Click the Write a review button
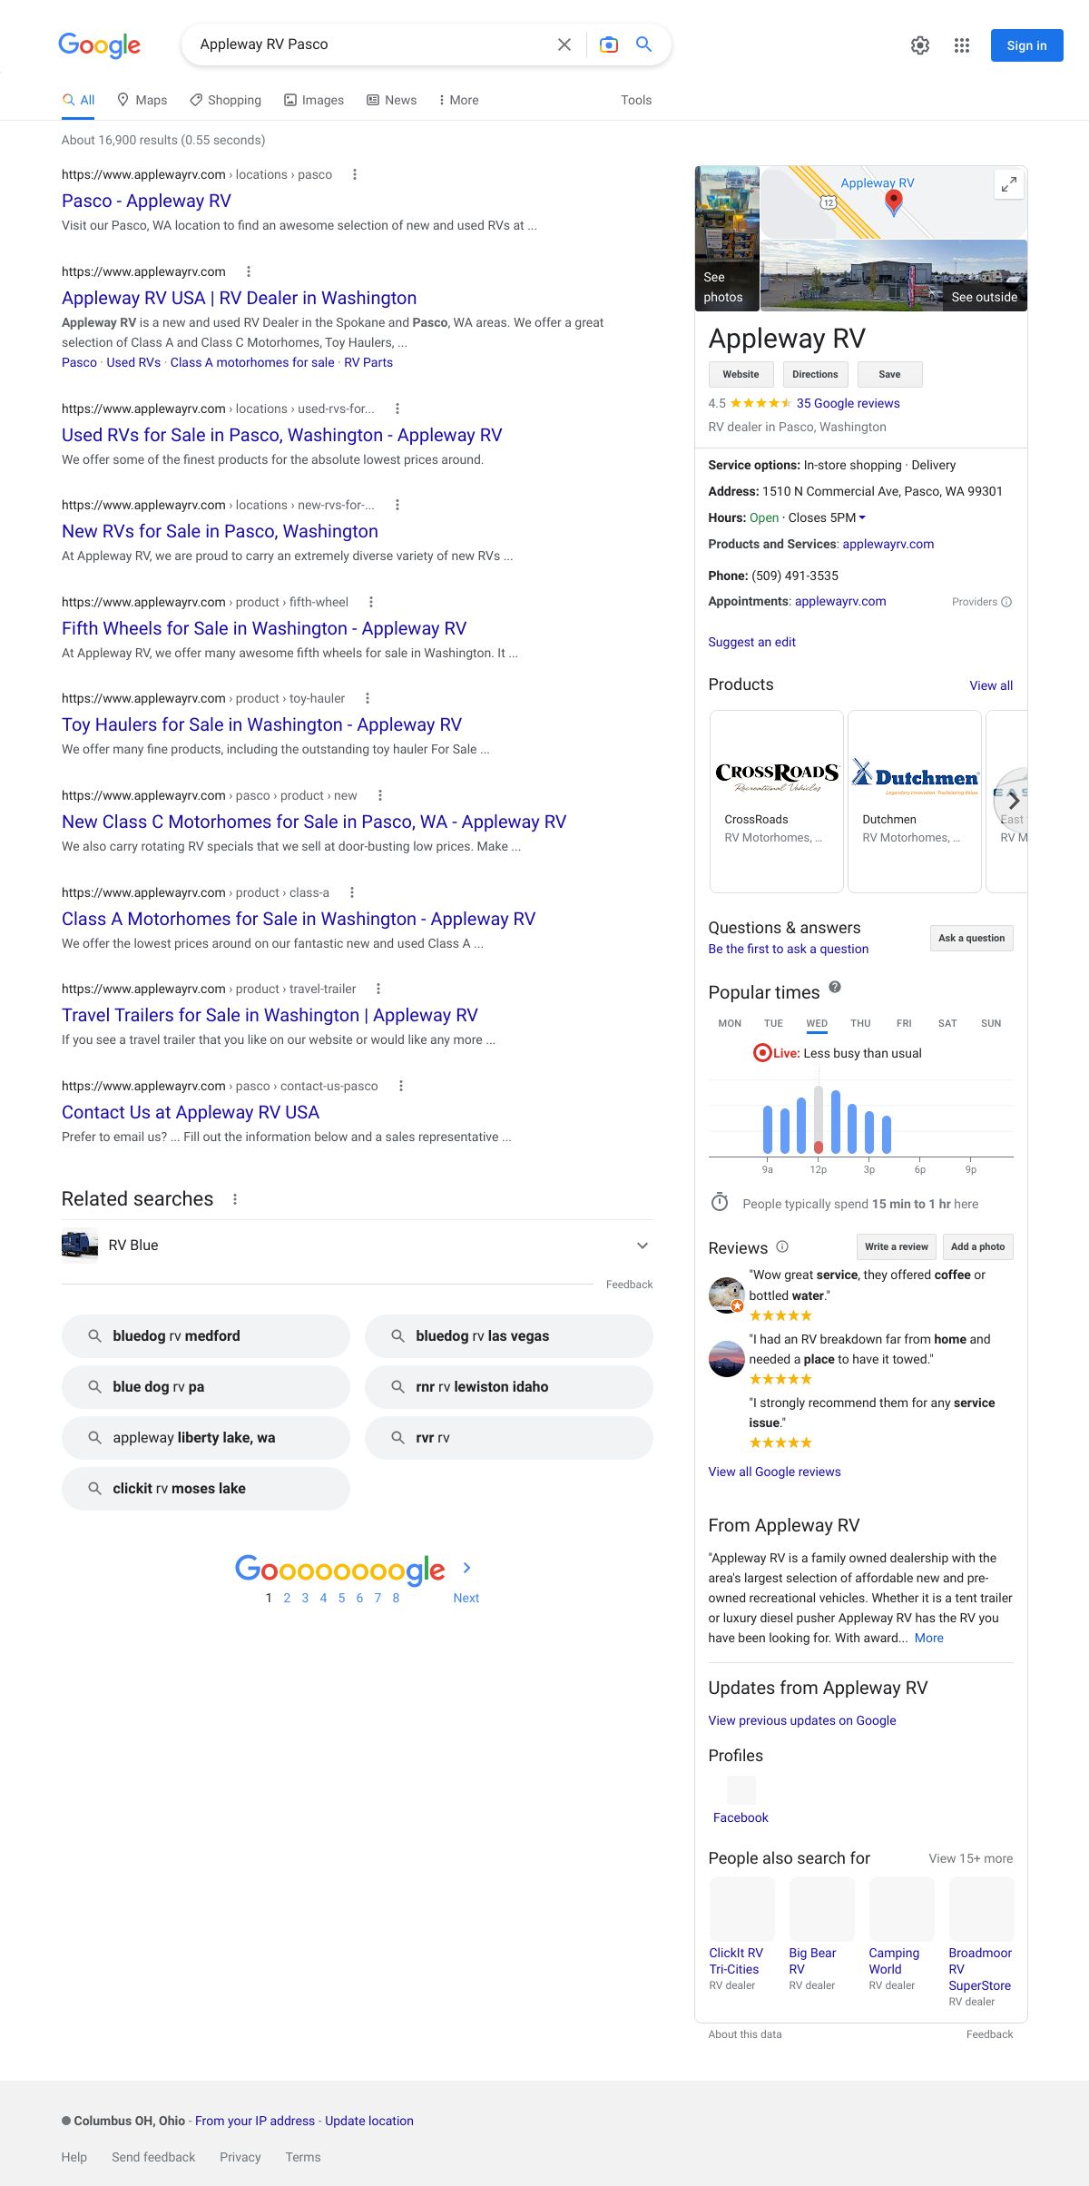The height and width of the screenshot is (2186, 1089). [x=896, y=1246]
